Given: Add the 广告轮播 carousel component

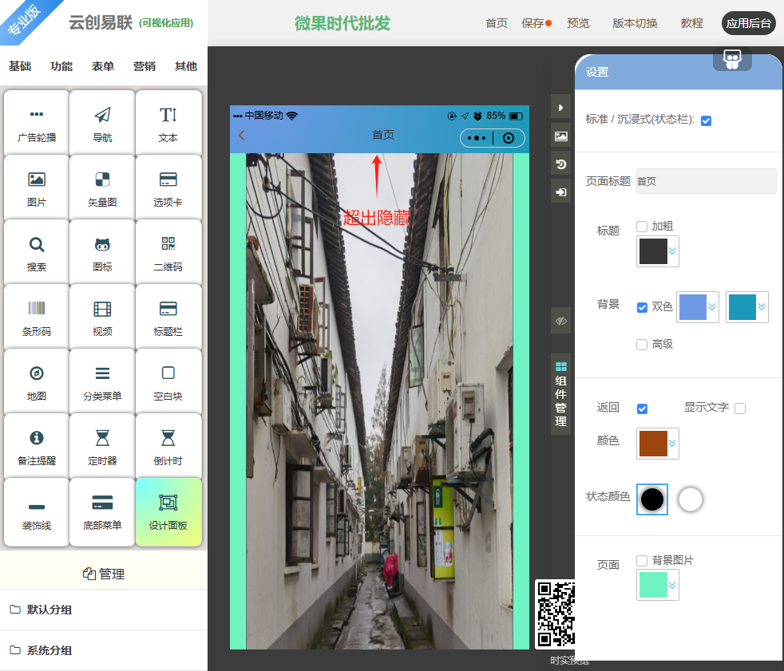Looking at the screenshot, I should (x=37, y=123).
